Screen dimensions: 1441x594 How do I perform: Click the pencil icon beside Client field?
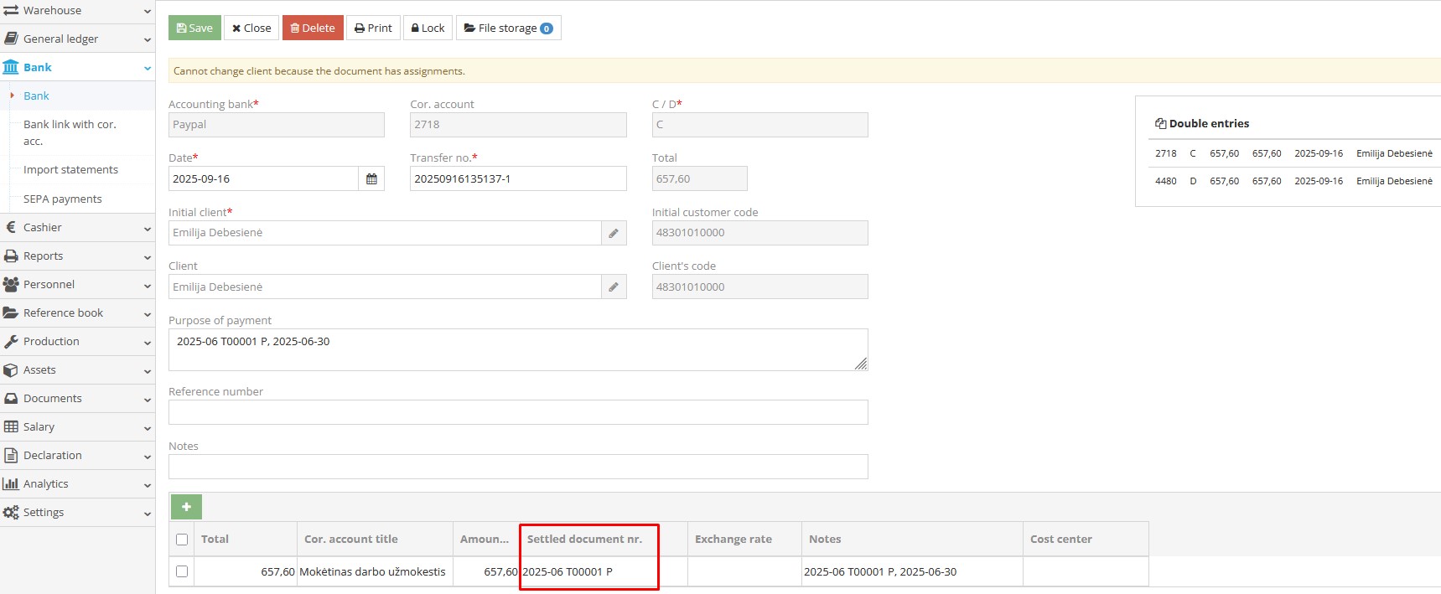(x=614, y=287)
